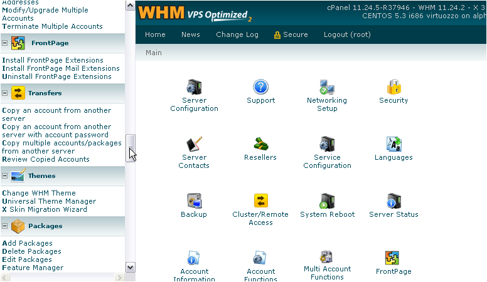Open the Security padlock icon
Image resolution: width=487 pixels, height=282 pixels.
click(393, 87)
